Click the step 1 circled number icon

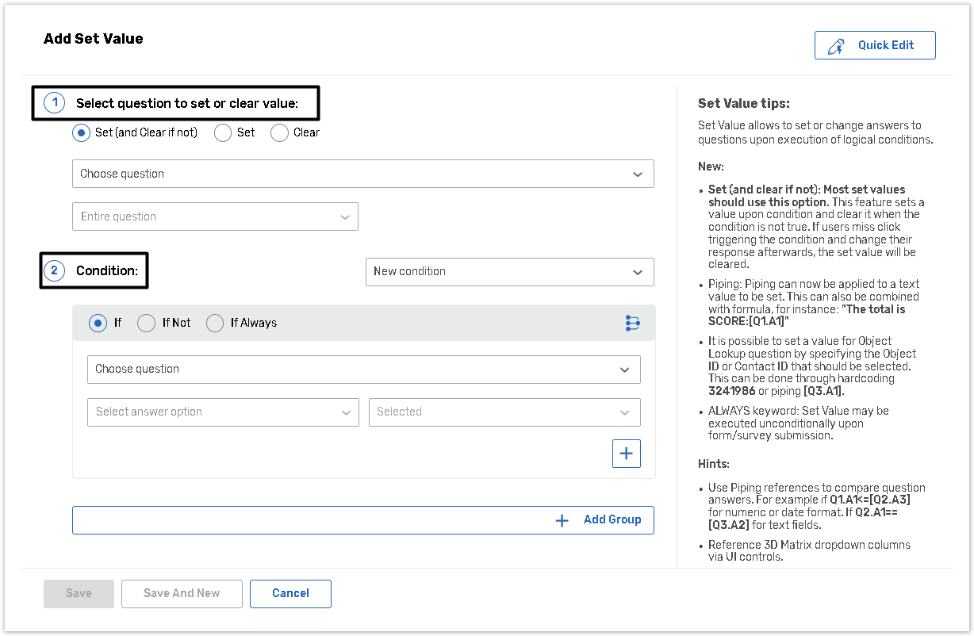[x=54, y=103]
